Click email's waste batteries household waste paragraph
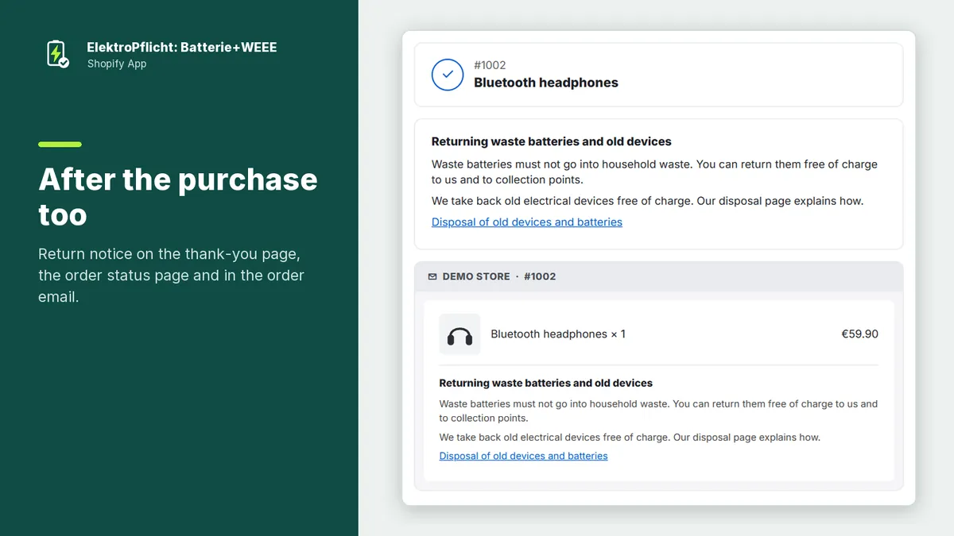The width and height of the screenshot is (954, 536). [658, 411]
